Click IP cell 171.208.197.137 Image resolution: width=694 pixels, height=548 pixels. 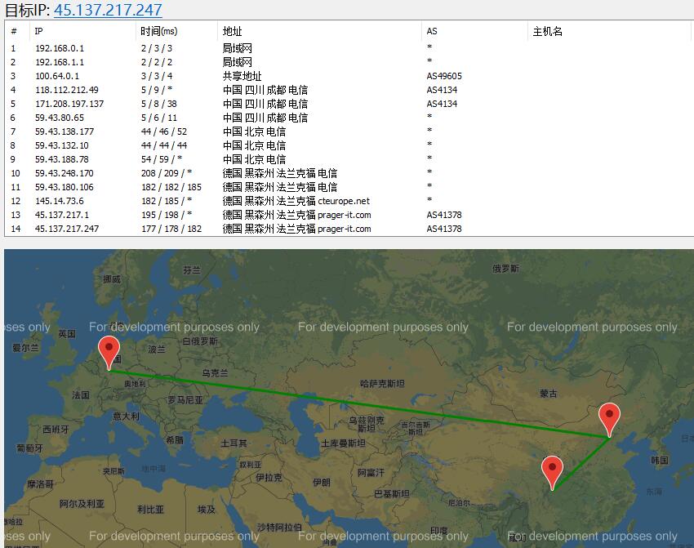pos(69,104)
